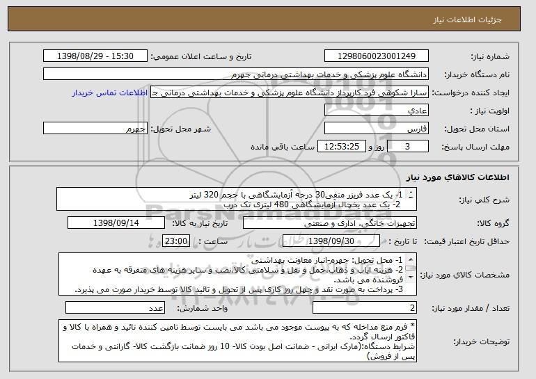Click the label تاریخ و ساعت اعلان عمومی
The width and height of the screenshot is (536, 379).
201,56
